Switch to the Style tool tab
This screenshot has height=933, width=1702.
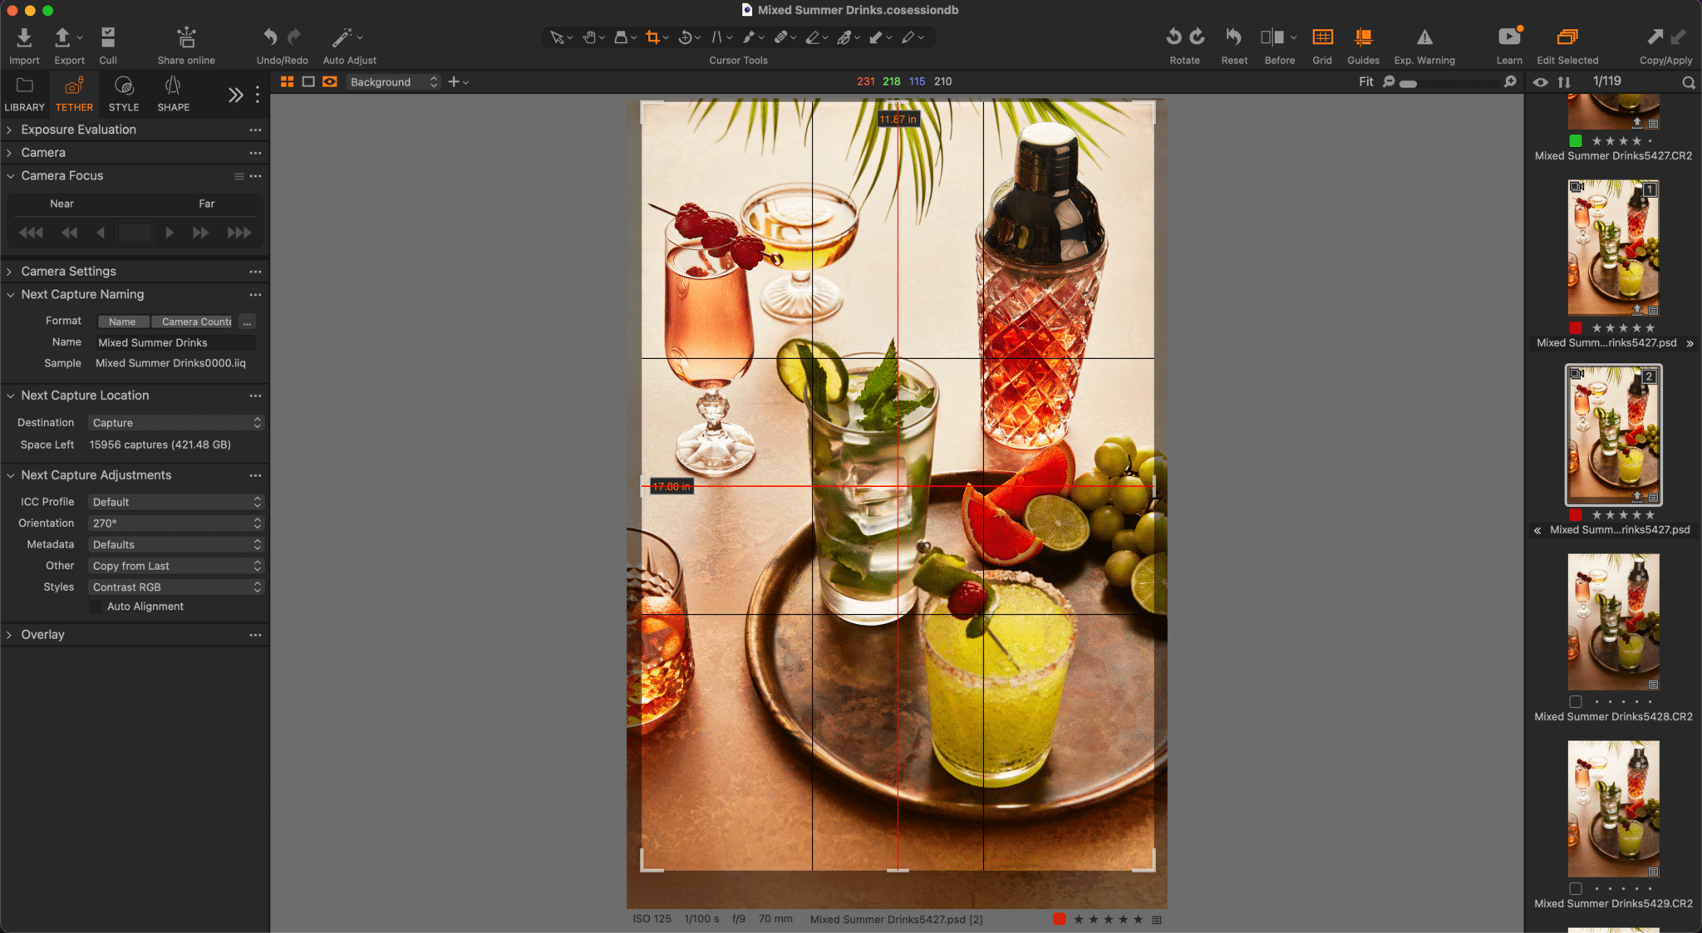click(x=124, y=94)
